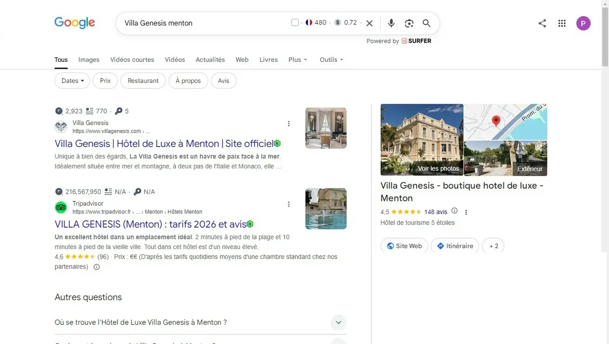Open the share icon at top right
609x344 pixels.
coord(542,23)
